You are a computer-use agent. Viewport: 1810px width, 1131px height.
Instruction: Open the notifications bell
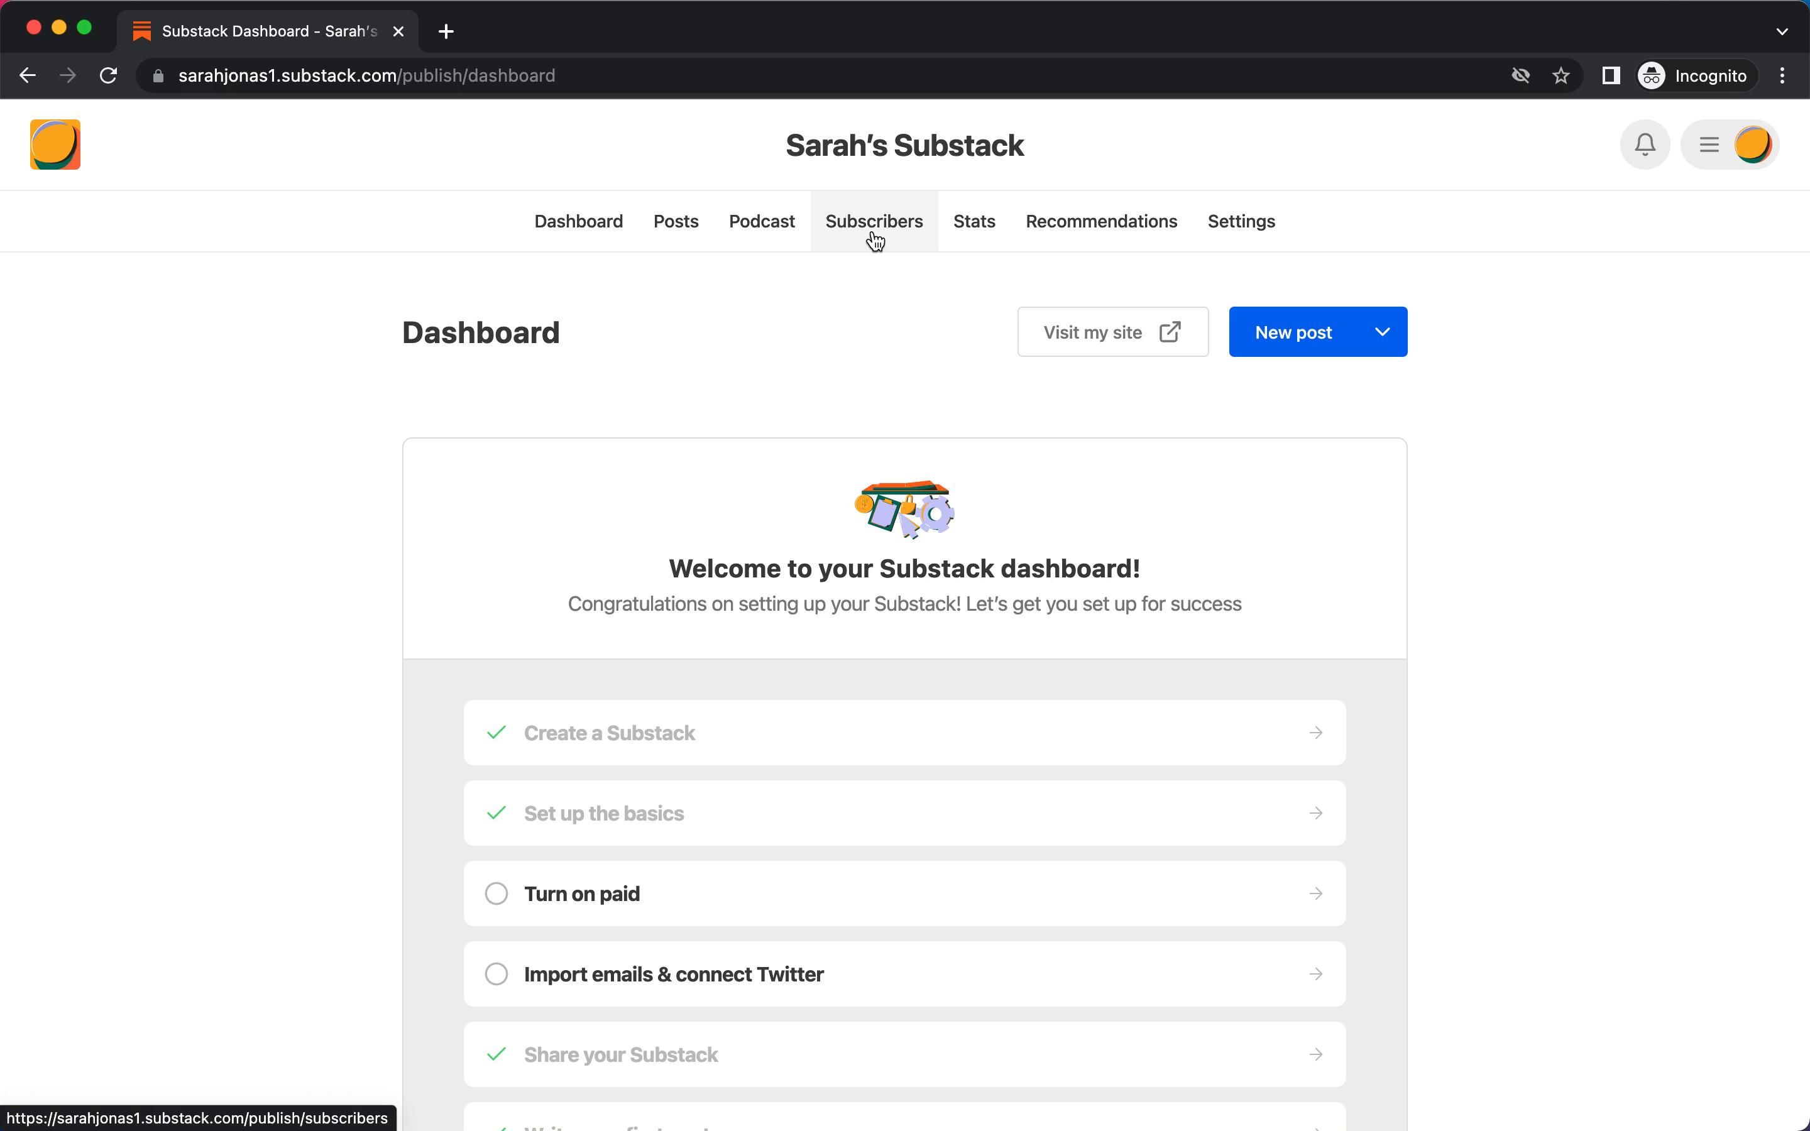tap(1644, 145)
